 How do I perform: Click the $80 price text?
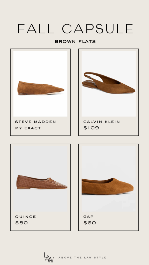click(x=21, y=223)
